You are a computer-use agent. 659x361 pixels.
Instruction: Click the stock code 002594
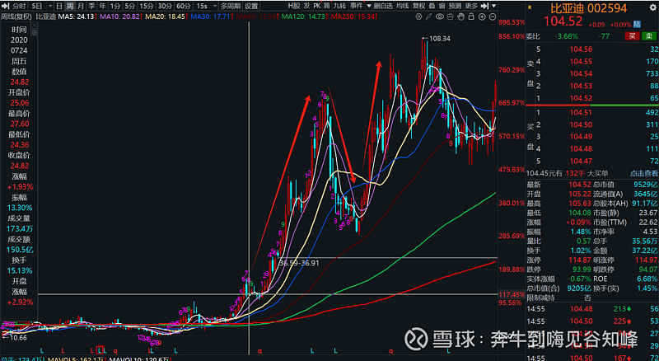tap(607, 8)
